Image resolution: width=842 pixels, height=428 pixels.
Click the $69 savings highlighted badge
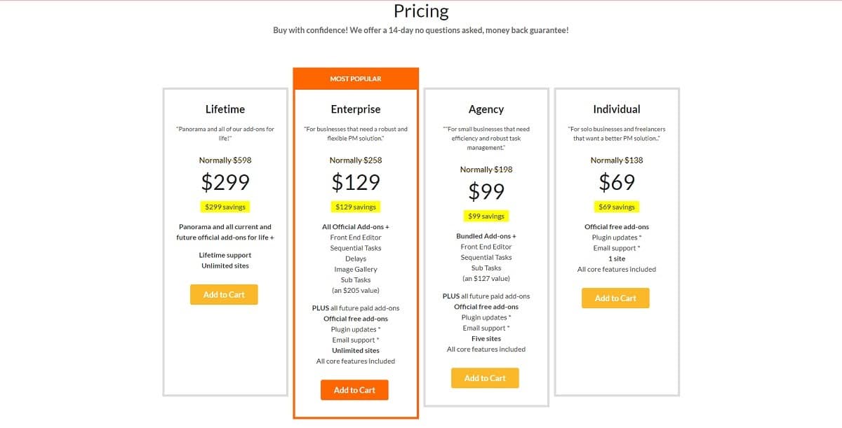(x=615, y=207)
